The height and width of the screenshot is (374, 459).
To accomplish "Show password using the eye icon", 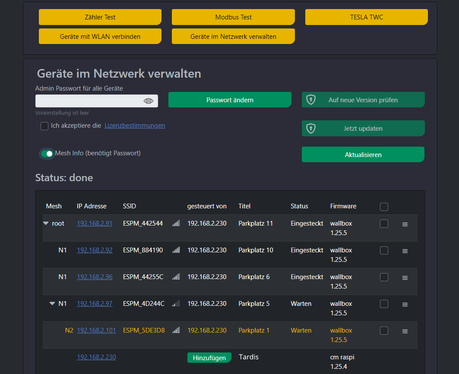I will [x=149, y=101].
